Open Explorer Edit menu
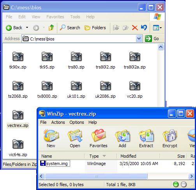The width and height of the screenshot is (196, 190). [22, 17]
